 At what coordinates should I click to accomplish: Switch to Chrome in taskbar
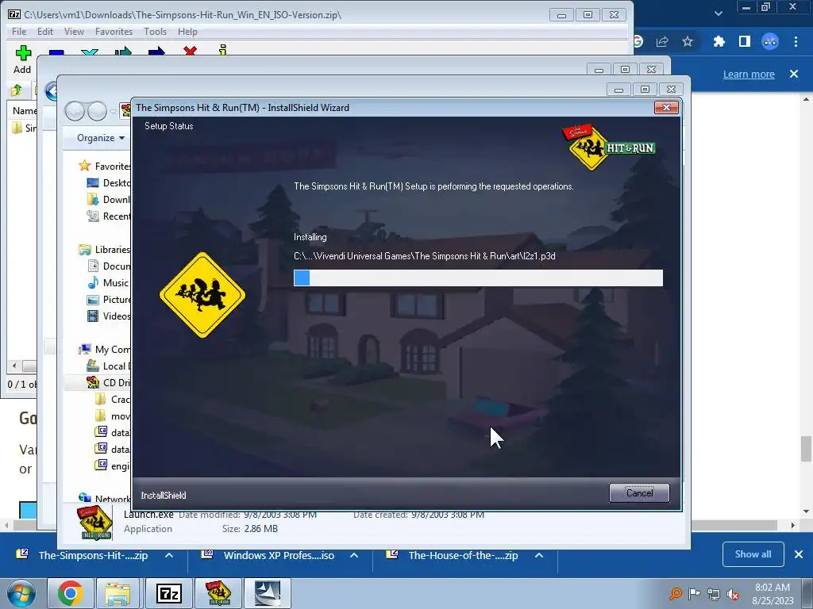click(70, 593)
